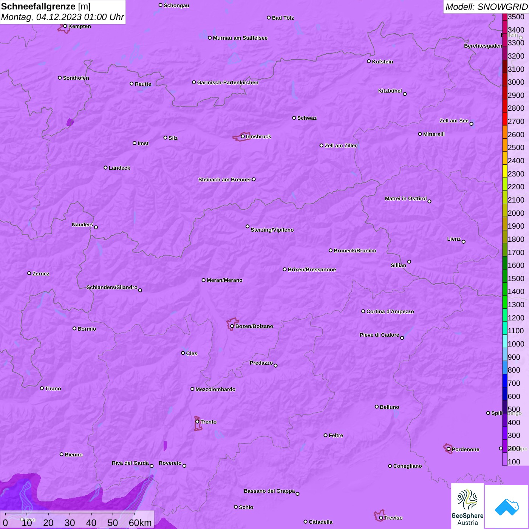Click the Matrei in Osttirol label
This screenshot has height=529, width=529.
406,198
